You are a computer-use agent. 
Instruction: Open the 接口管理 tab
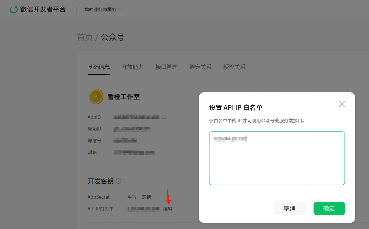coord(166,67)
